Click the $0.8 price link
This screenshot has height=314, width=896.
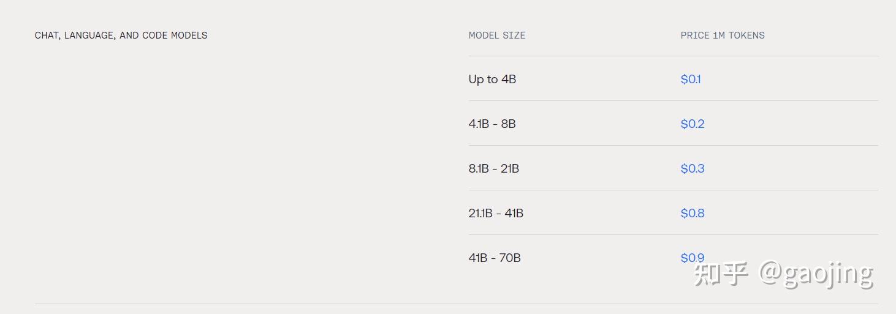click(693, 213)
